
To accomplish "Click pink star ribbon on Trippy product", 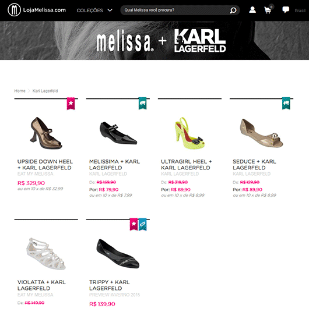I will 134,224.
